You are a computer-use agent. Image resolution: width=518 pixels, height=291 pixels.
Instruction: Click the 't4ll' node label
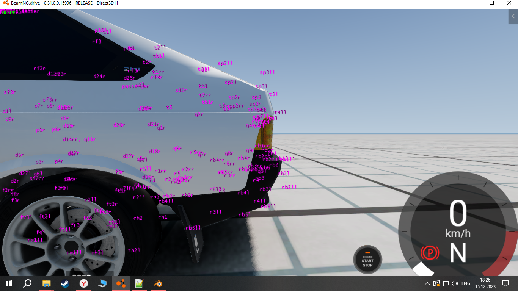click(280, 113)
